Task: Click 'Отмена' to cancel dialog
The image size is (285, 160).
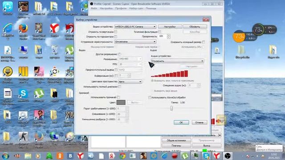Action: click(x=199, y=123)
